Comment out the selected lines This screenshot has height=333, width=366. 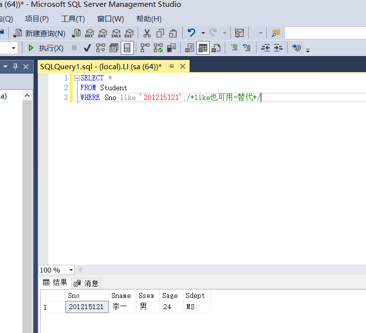(x=234, y=48)
